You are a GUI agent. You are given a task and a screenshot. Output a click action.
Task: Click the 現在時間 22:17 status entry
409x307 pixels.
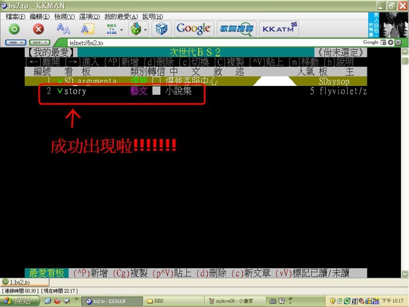coord(59,291)
